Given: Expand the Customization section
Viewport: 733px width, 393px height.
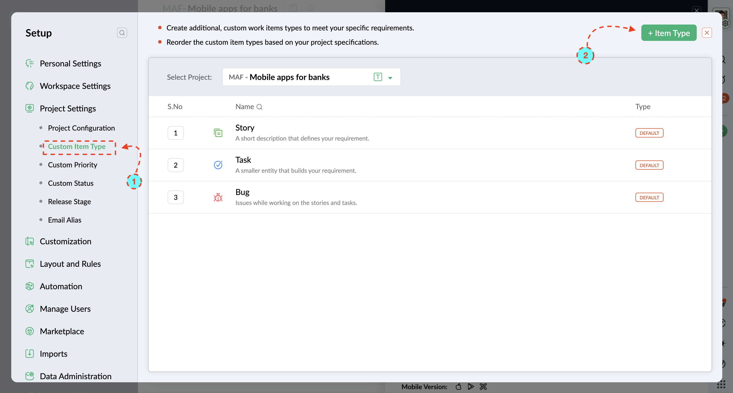Looking at the screenshot, I should 65,241.
